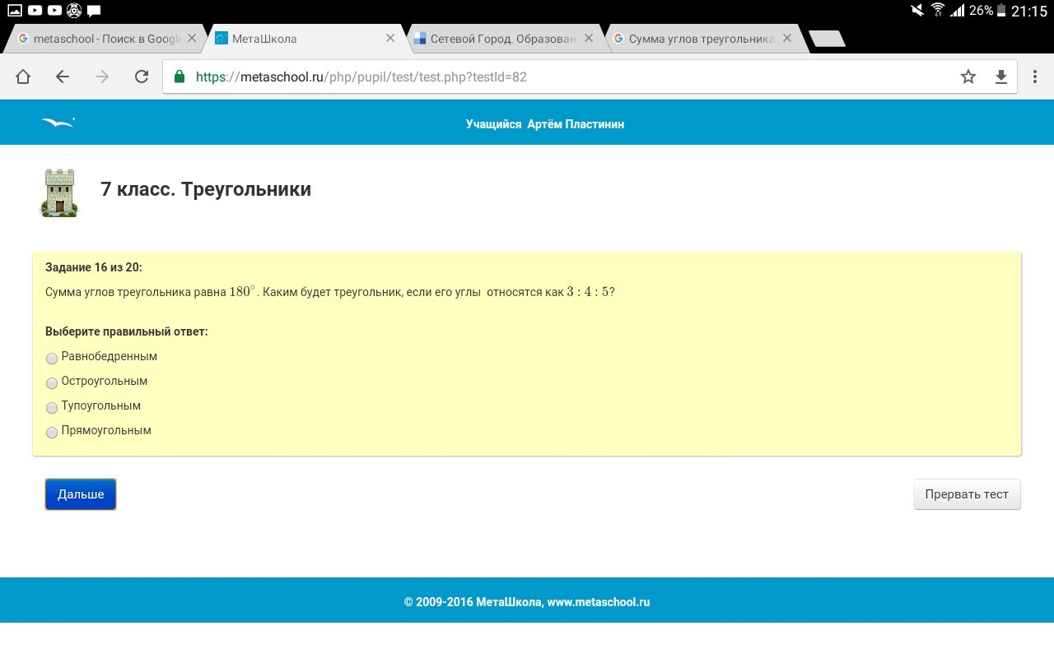The width and height of the screenshot is (1054, 658).
Task: Bookmark this page with the star icon
Action: pyautogui.click(x=968, y=76)
